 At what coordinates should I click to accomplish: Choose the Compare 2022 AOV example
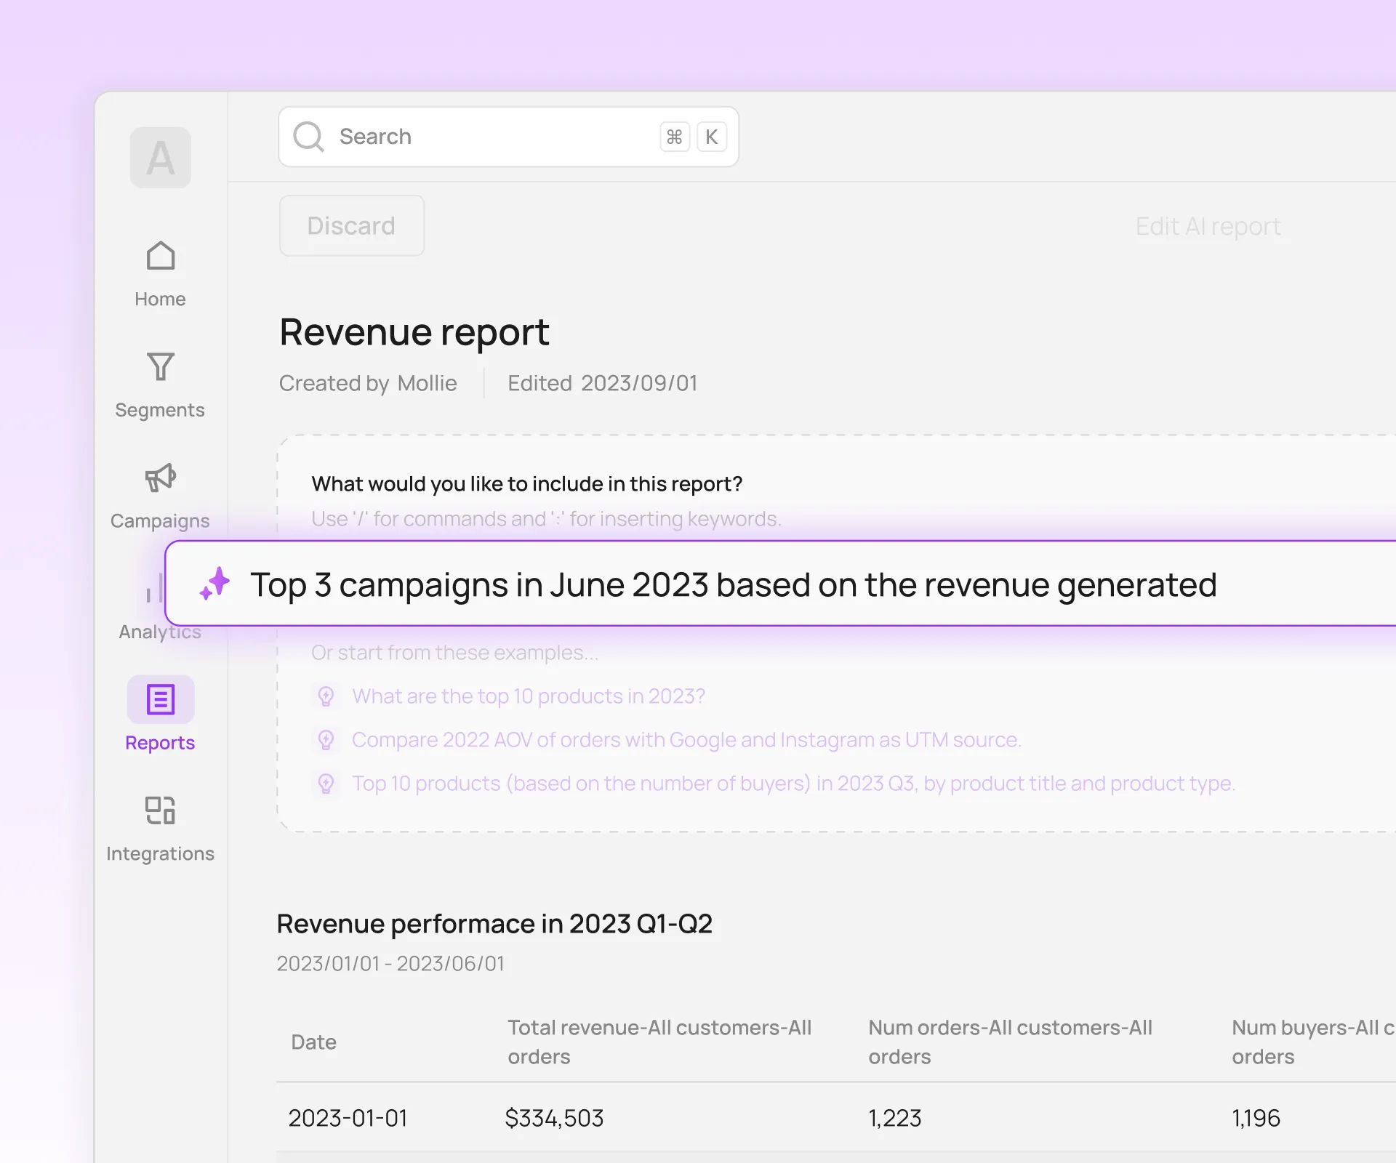click(x=686, y=739)
